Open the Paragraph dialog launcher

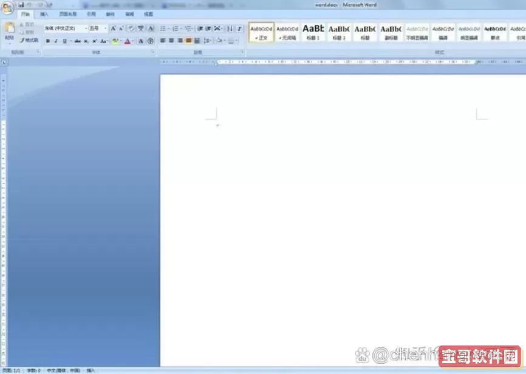[x=242, y=52]
